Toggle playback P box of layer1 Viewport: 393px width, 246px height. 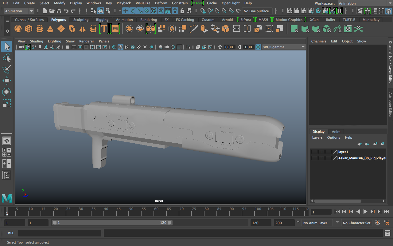click(321, 152)
